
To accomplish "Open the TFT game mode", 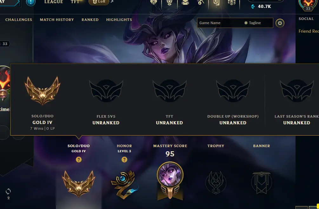I will tap(75, 2).
